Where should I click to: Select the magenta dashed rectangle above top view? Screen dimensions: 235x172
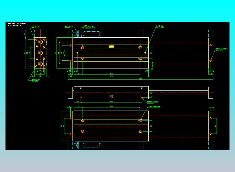(x=142, y=34)
